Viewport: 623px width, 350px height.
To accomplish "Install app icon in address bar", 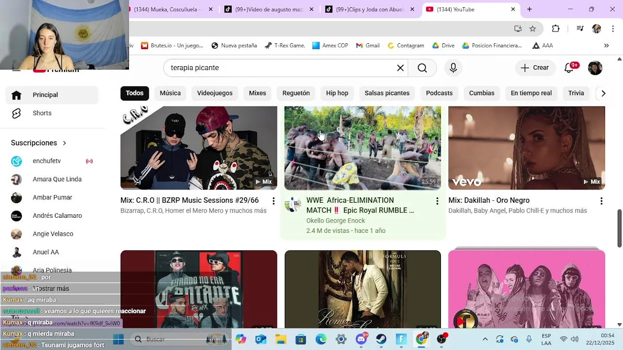I will 518,29.
